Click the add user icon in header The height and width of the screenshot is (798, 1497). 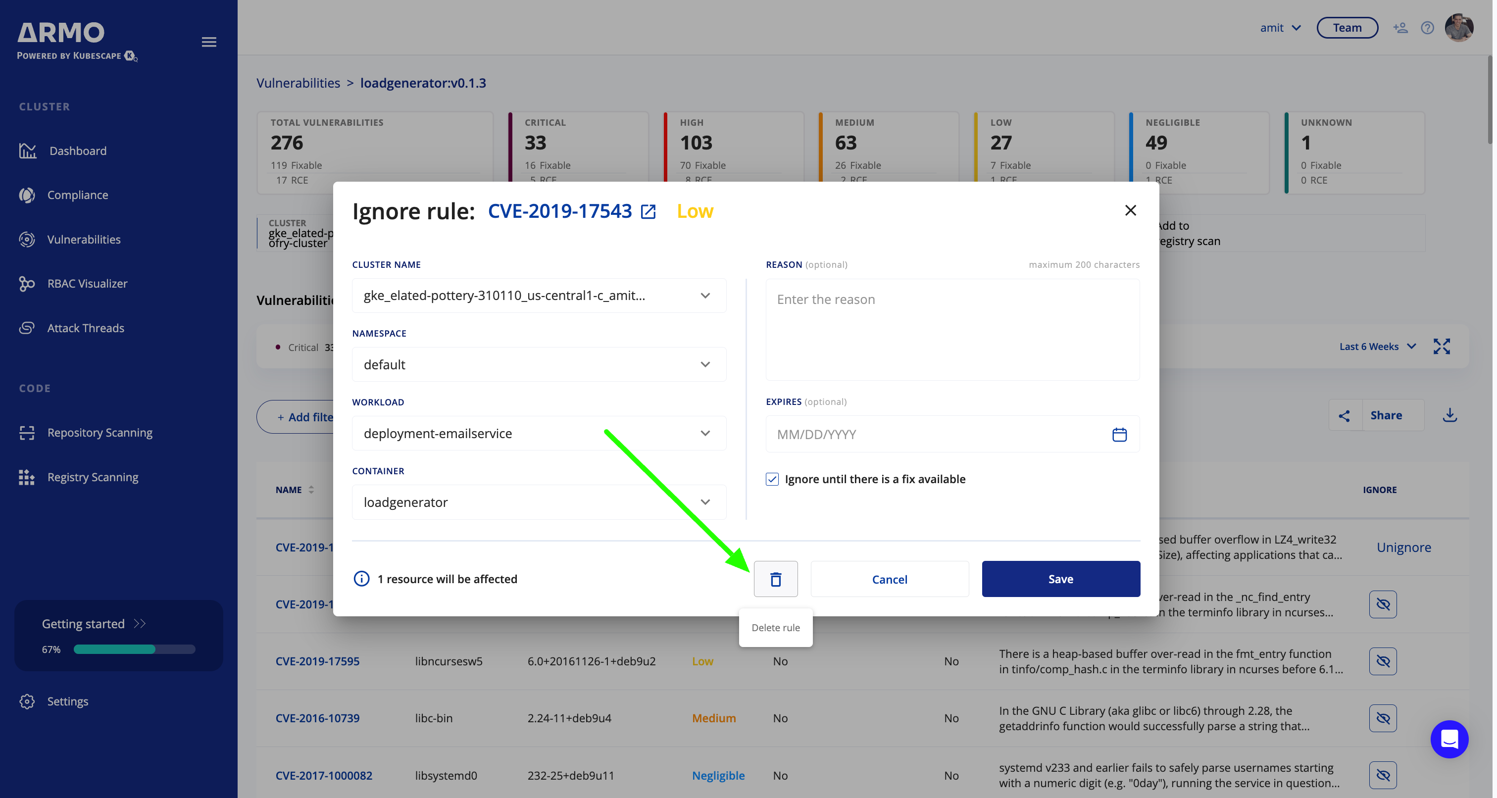pos(1400,28)
